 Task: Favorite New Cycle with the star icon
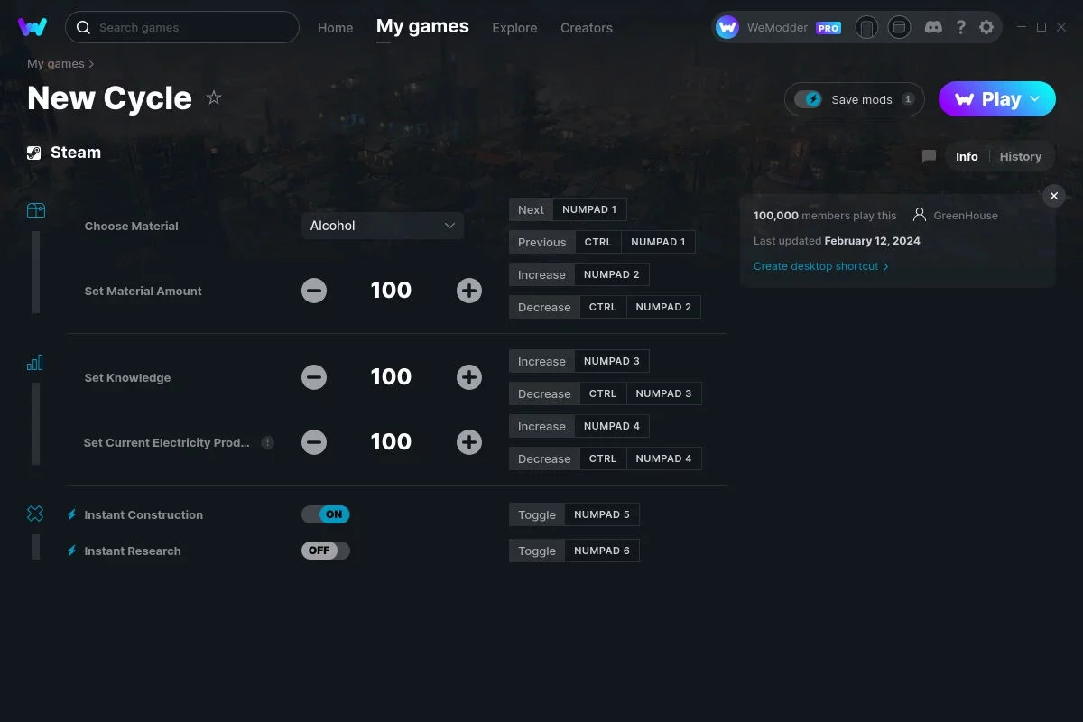(214, 97)
